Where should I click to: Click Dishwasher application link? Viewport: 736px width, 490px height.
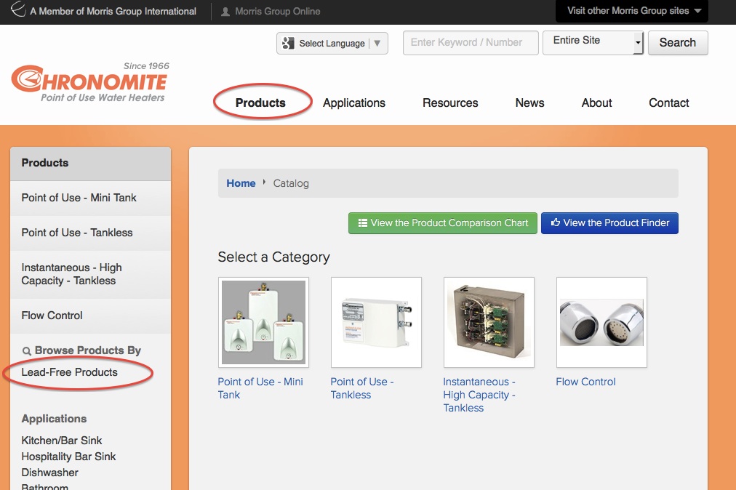49,473
